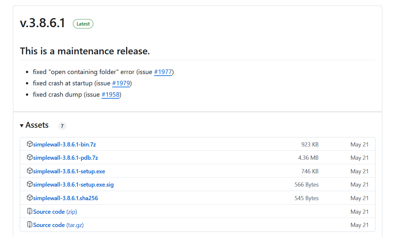The image size is (394, 237).
Task: Click 'fixed crash at startup' text
Action: 63,83
